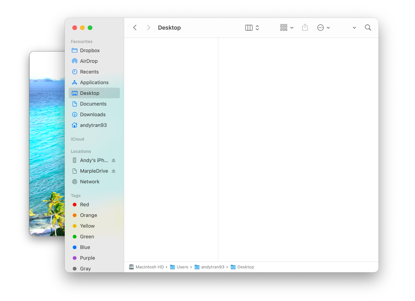Open Network from the Locations section

[x=89, y=181]
